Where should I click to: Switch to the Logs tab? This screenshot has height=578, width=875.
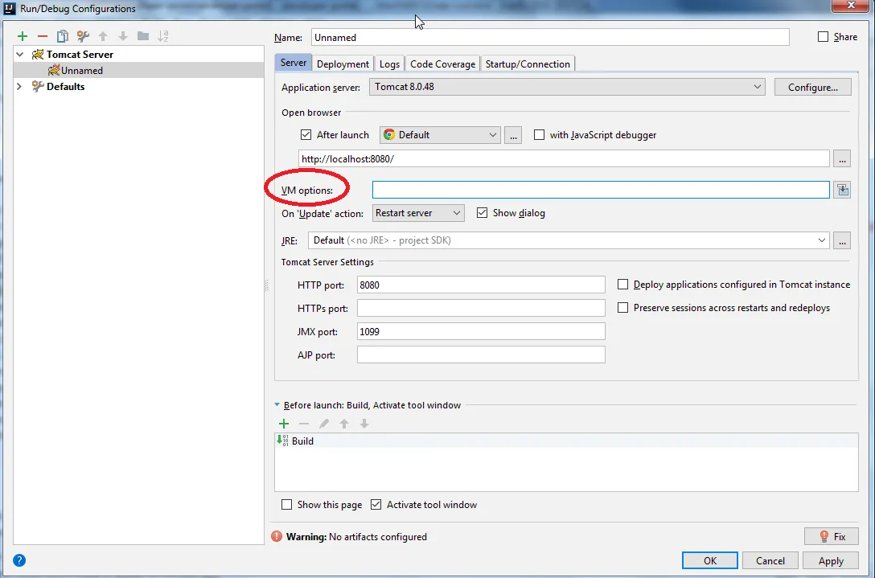point(389,64)
